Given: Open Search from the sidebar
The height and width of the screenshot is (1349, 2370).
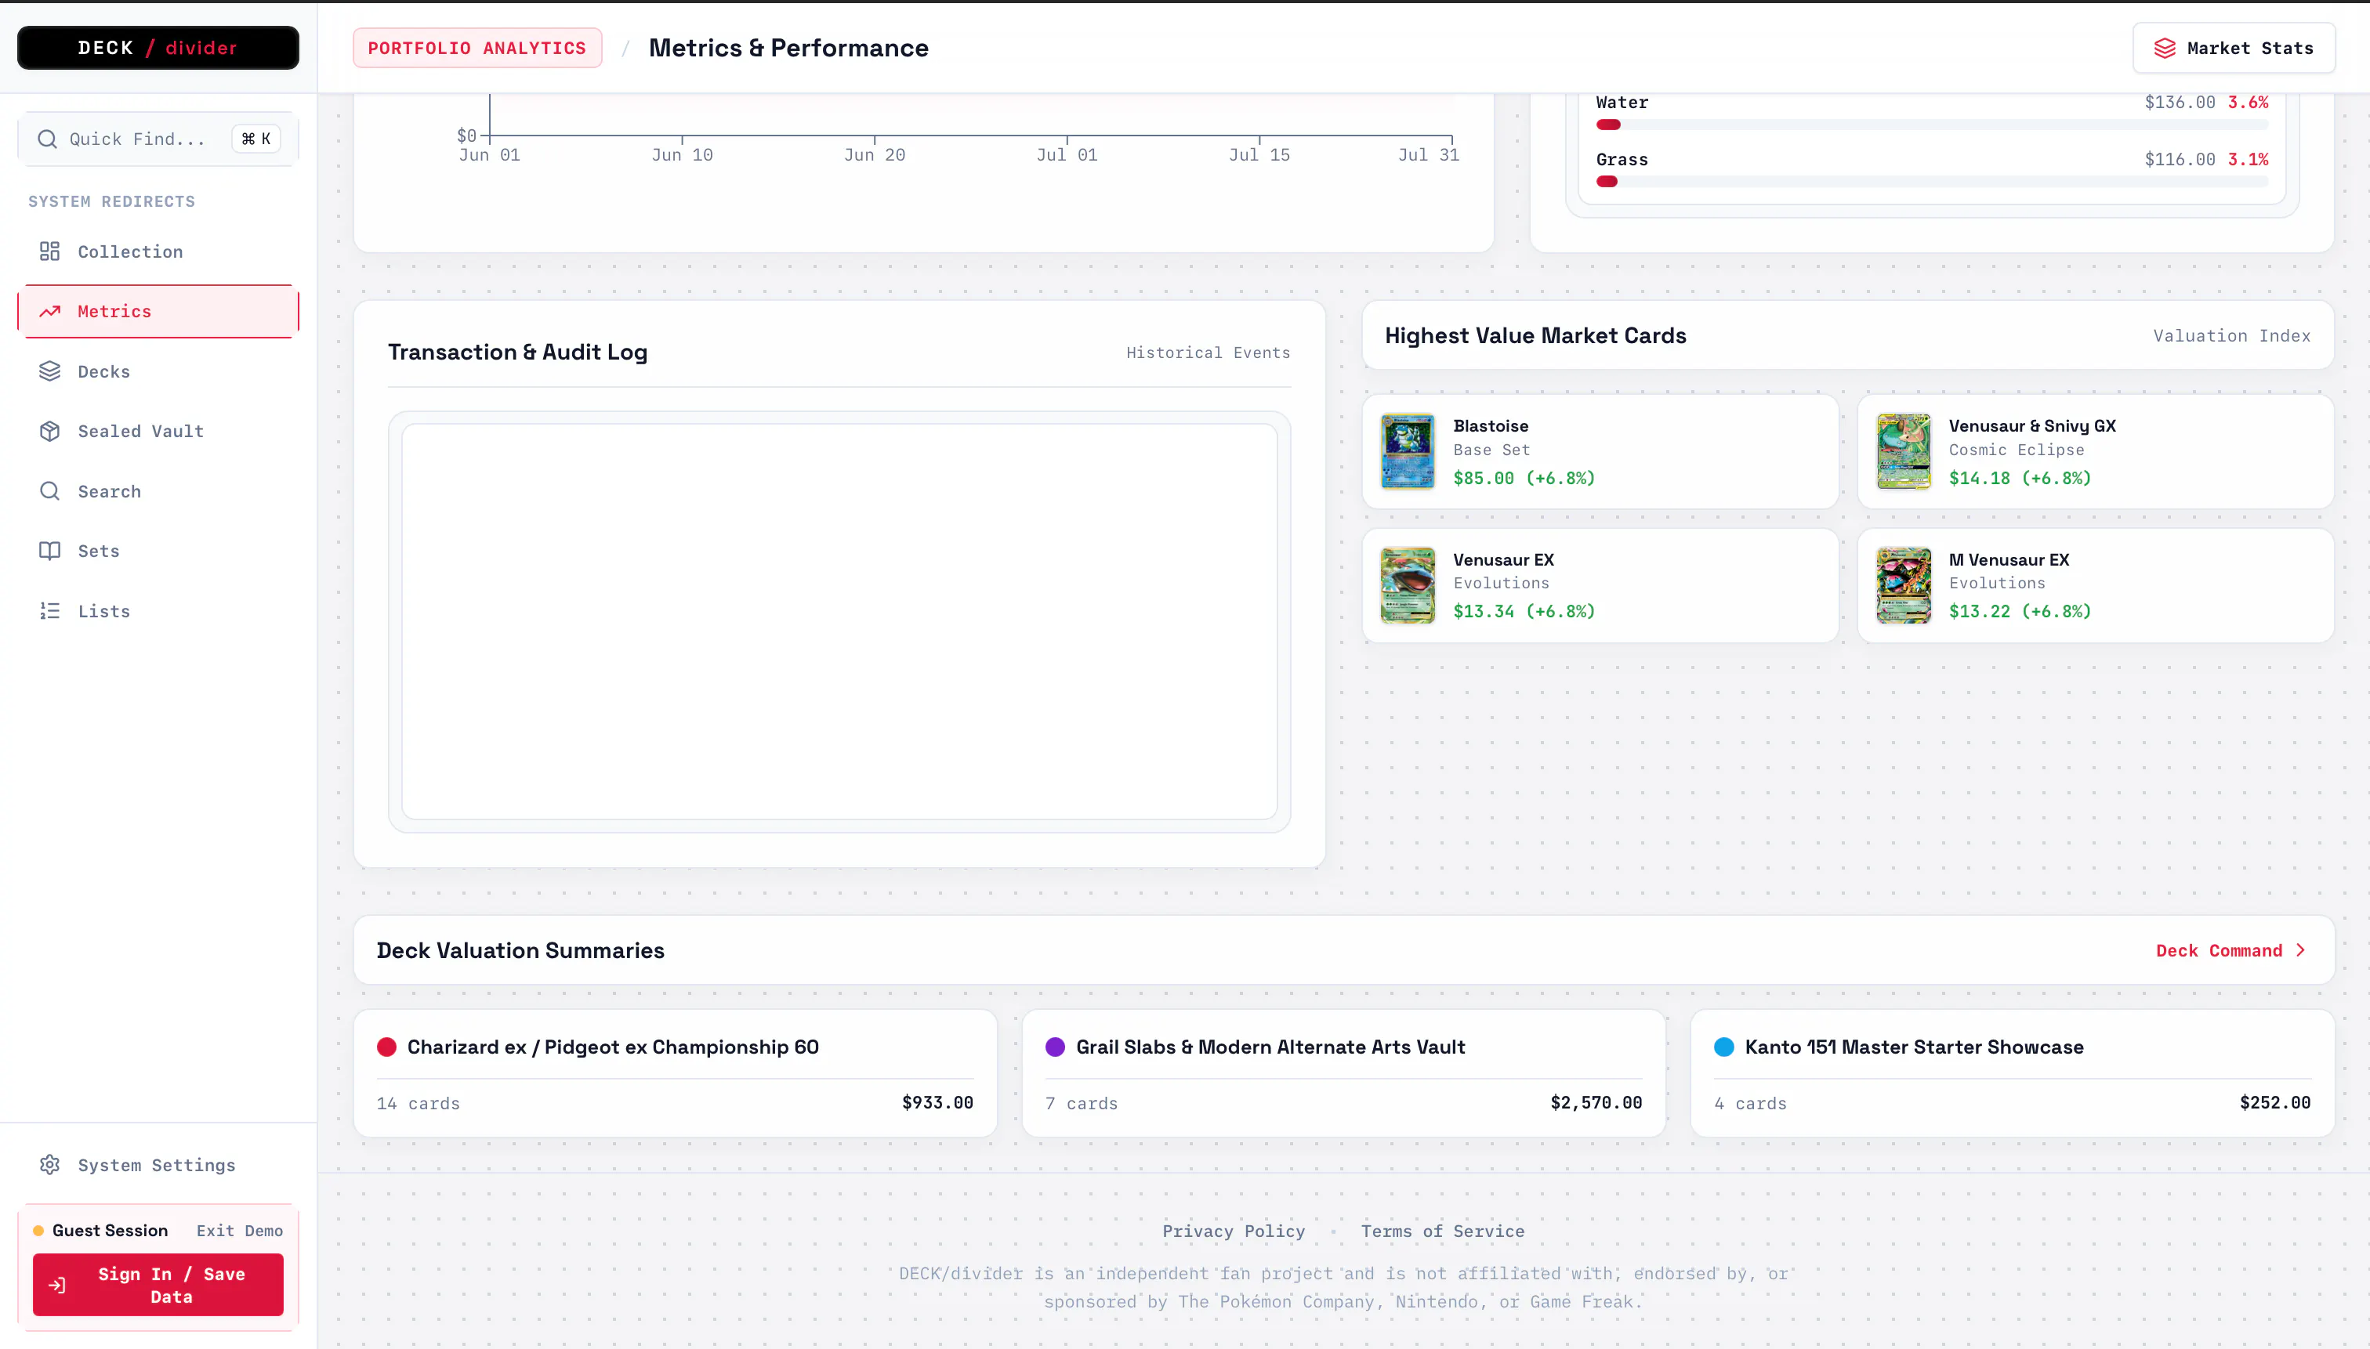Looking at the screenshot, I should 158,491.
